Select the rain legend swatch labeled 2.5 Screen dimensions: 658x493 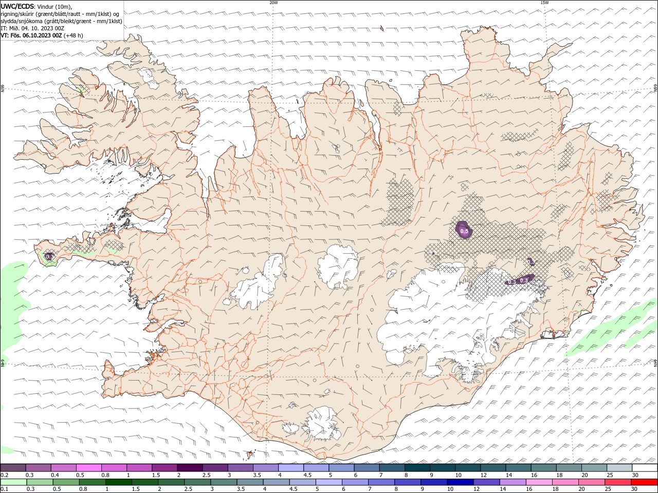[x=197, y=482]
